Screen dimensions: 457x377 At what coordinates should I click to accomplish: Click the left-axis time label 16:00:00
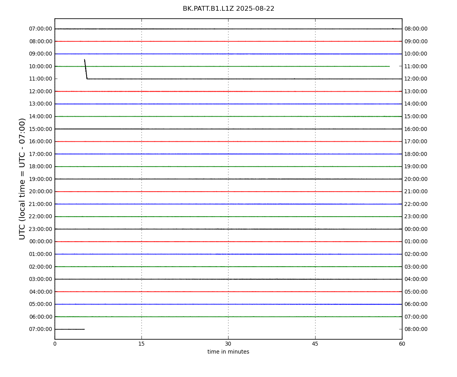click(x=41, y=142)
